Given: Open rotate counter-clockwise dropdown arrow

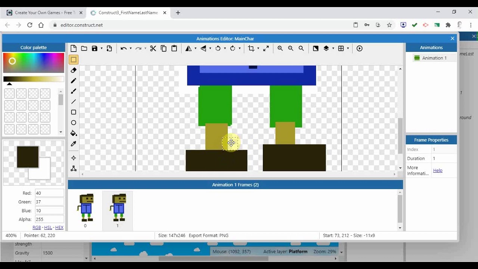Looking at the screenshot, I should [225, 49].
